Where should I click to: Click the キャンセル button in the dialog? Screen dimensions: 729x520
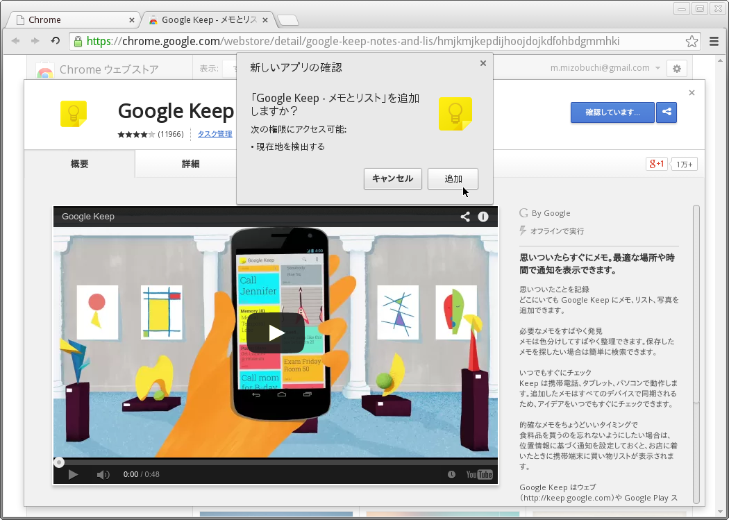(392, 179)
